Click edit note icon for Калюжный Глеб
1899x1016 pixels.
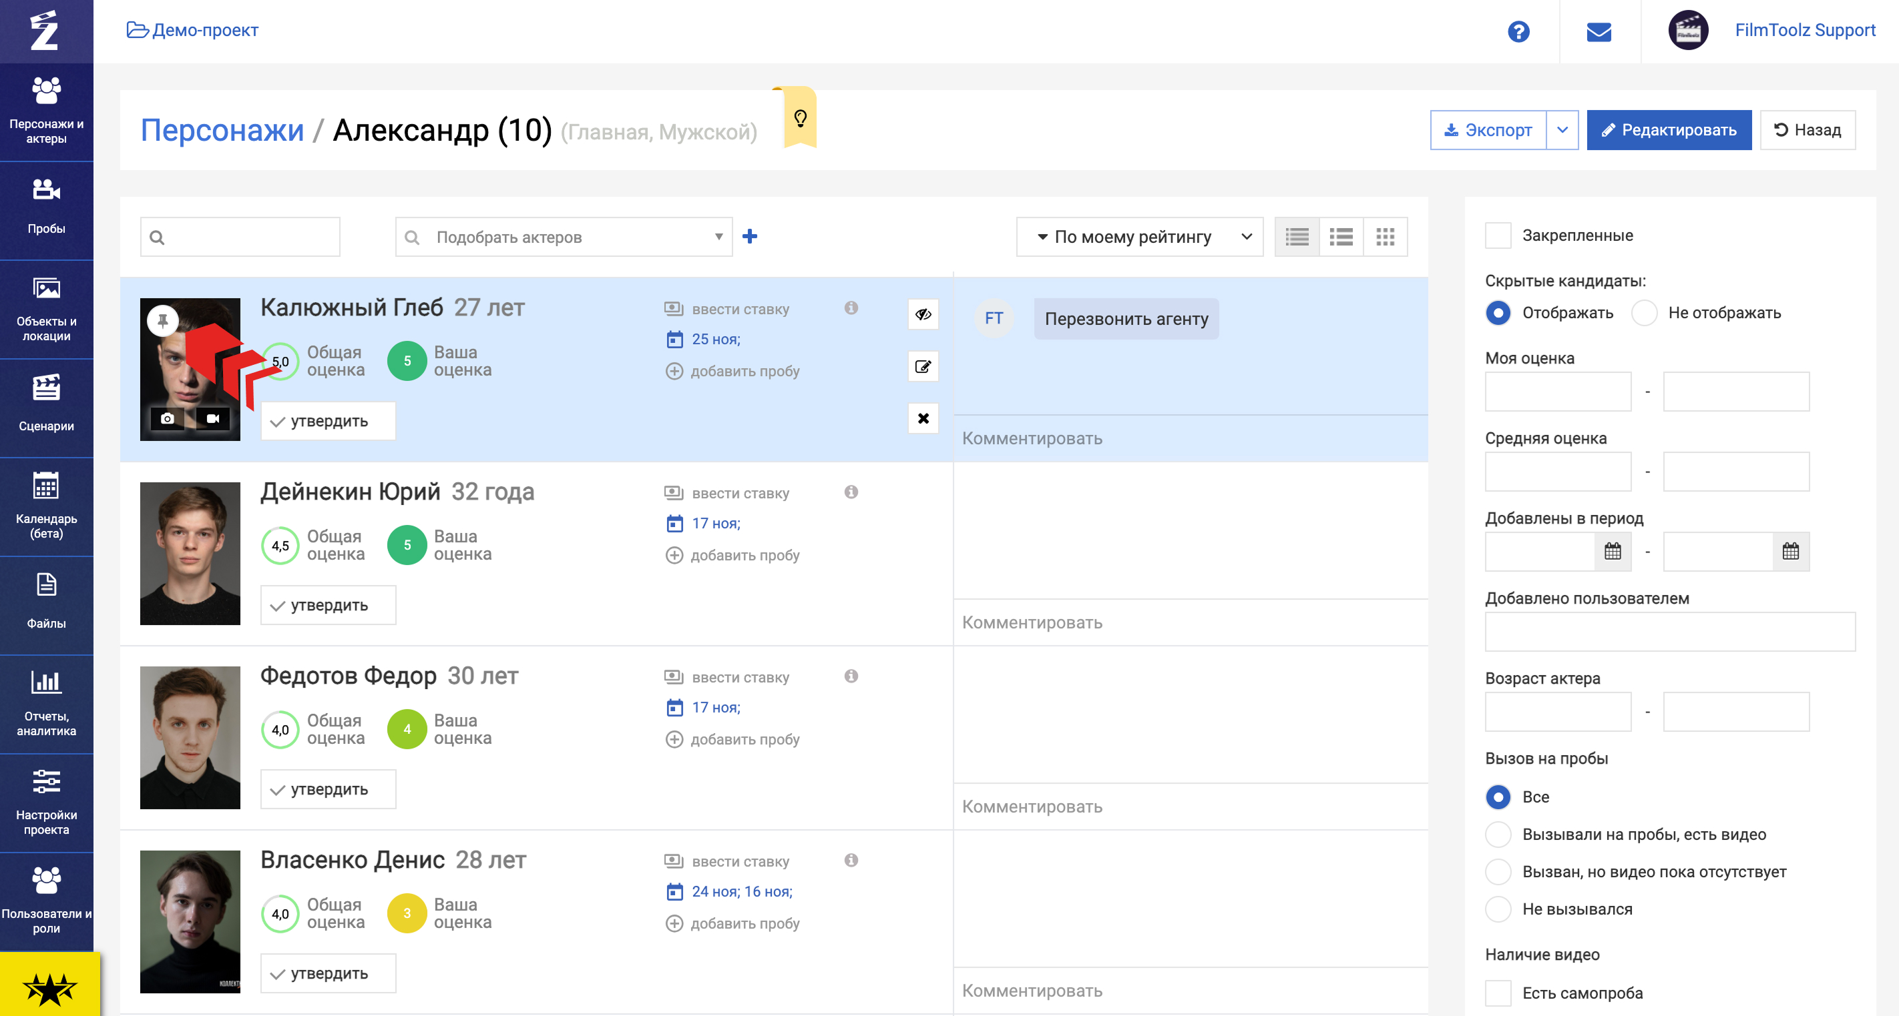coord(922,366)
